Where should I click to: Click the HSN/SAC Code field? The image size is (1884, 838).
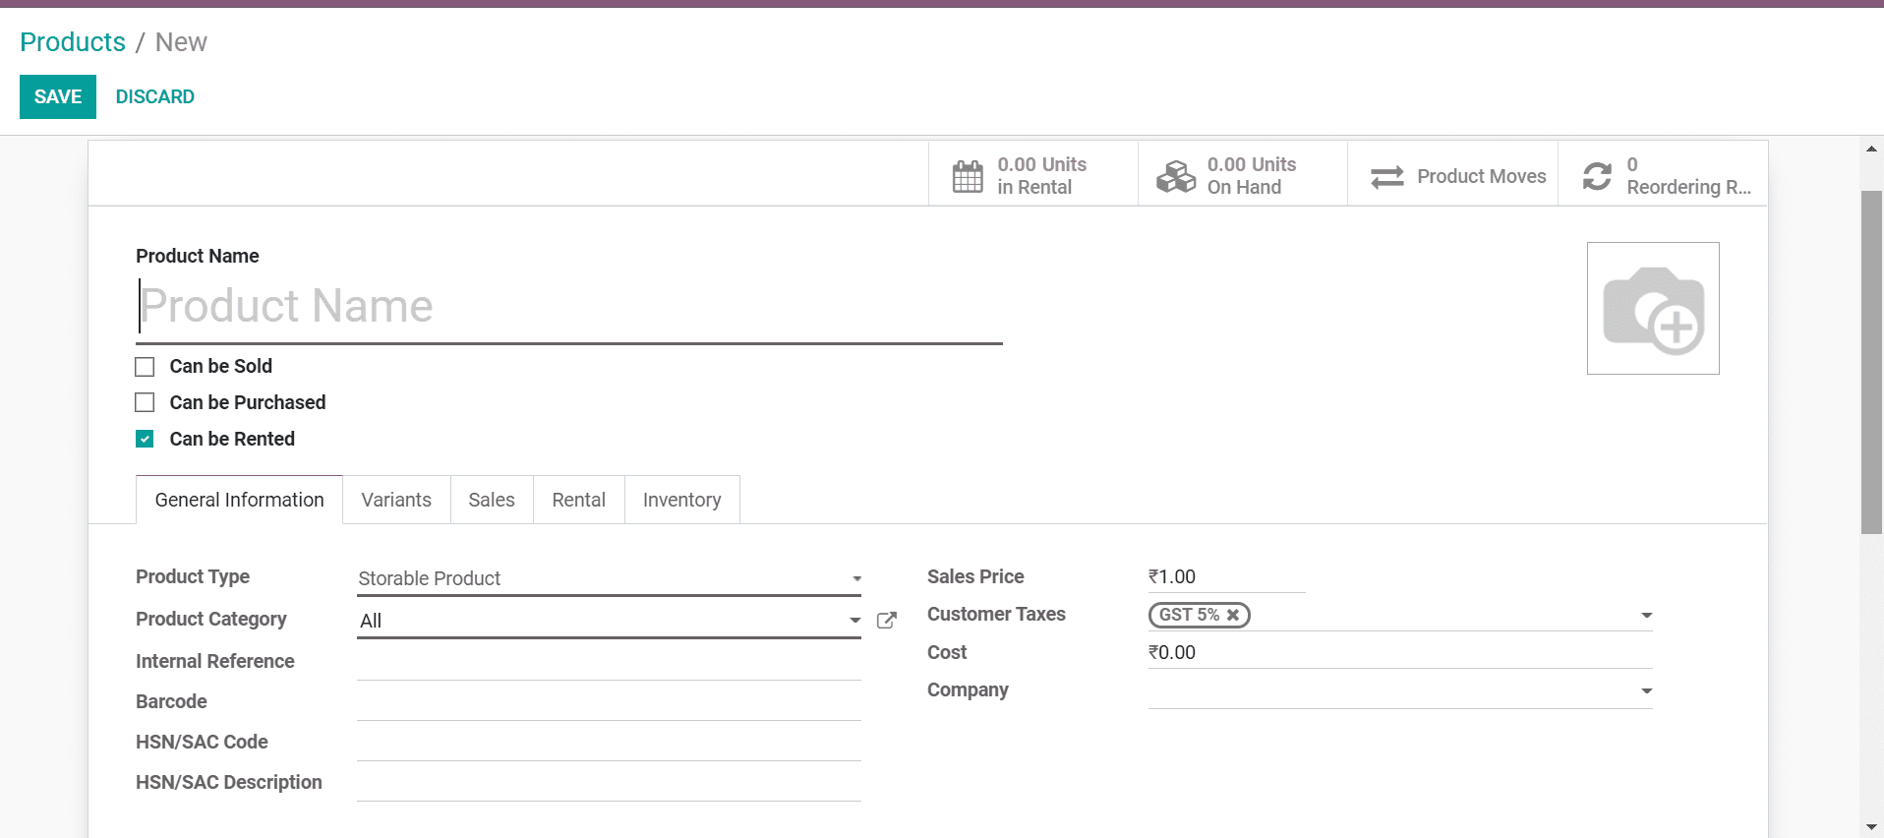(609, 743)
